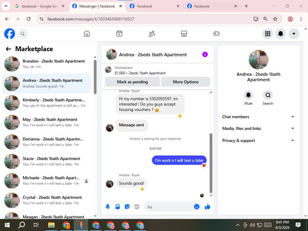Open the Reels video icon
Image resolution: width=308 pixels, height=231 pixels.
click(120, 34)
